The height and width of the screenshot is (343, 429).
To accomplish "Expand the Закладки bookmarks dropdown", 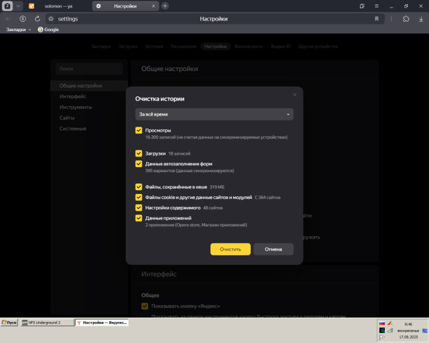I will pyautogui.click(x=18, y=30).
